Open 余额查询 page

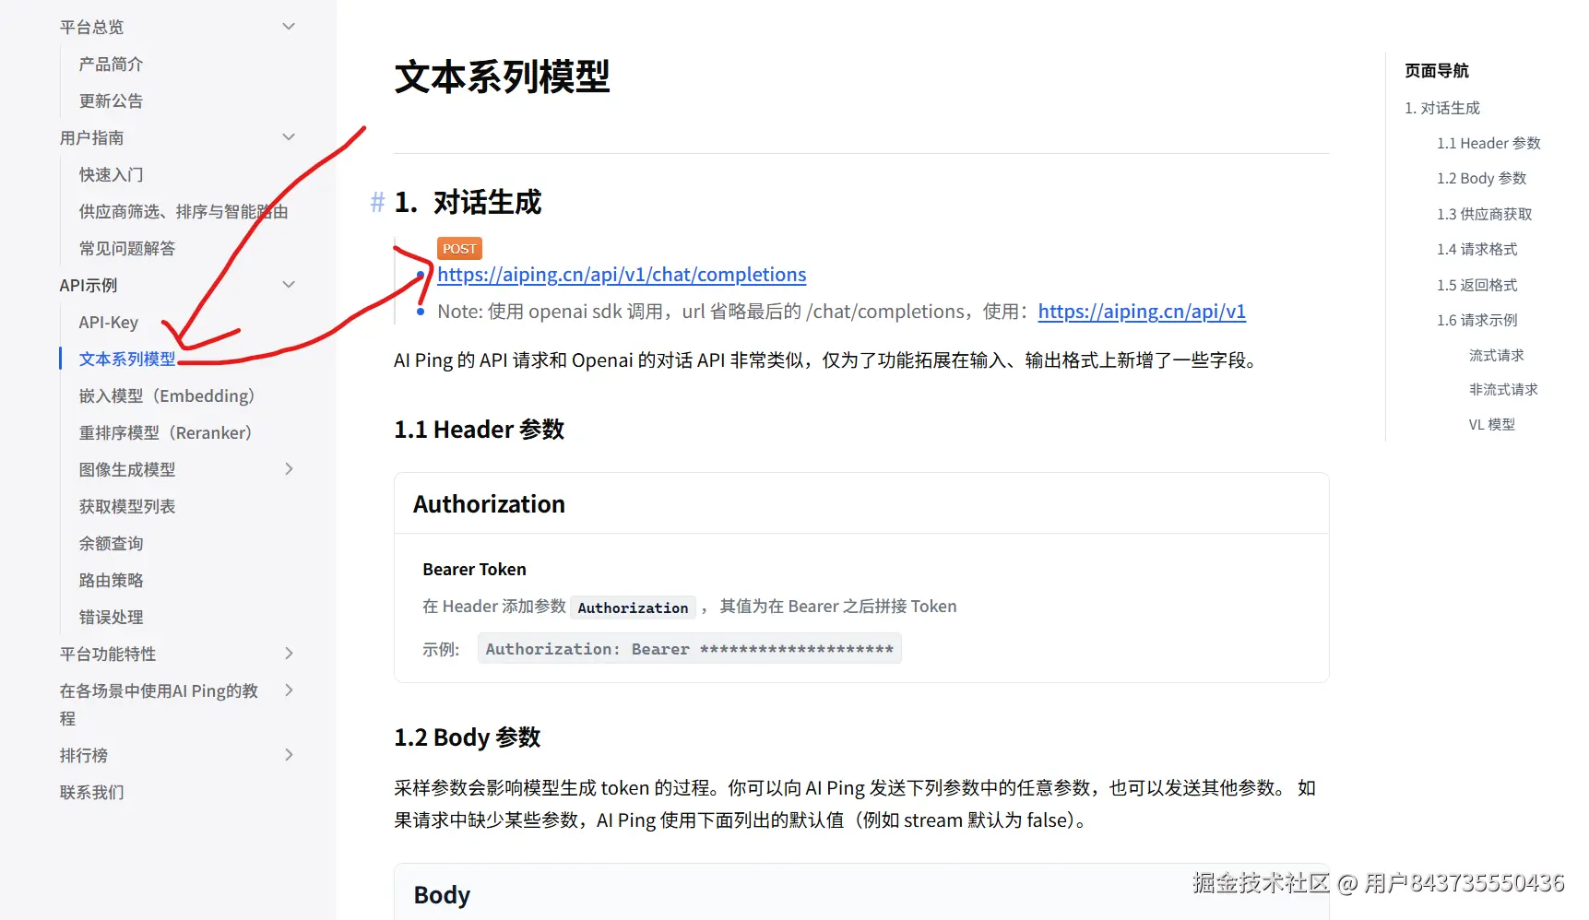[x=111, y=543]
